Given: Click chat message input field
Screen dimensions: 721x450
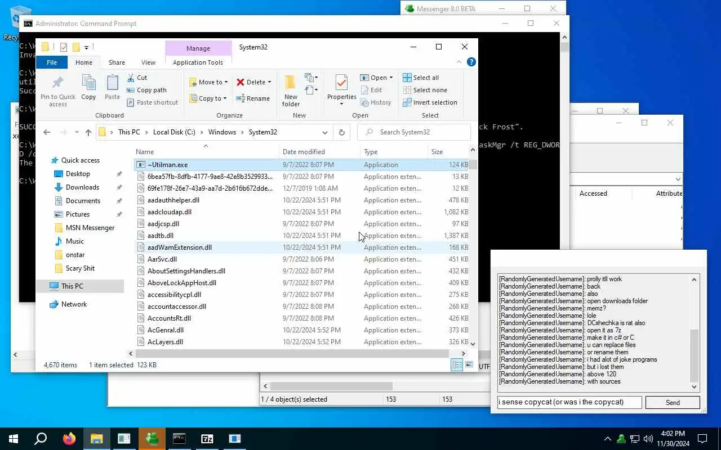Looking at the screenshot, I should [x=569, y=402].
